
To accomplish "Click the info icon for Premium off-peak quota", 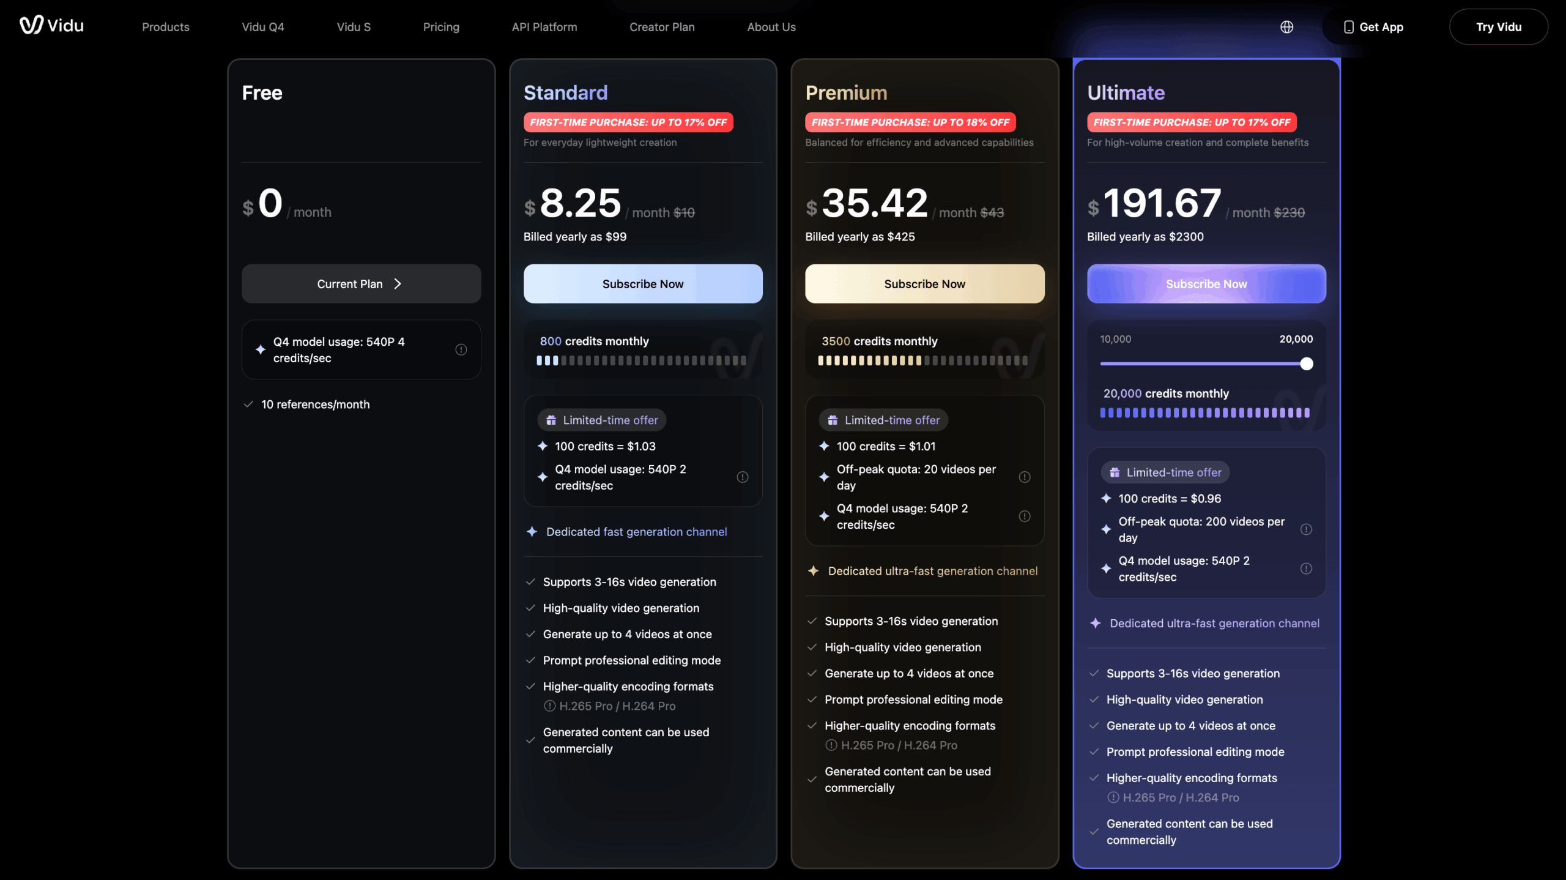I will [1025, 477].
